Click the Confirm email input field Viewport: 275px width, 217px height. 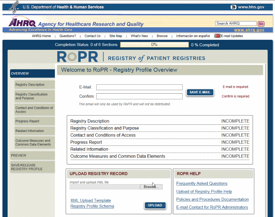point(139,96)
